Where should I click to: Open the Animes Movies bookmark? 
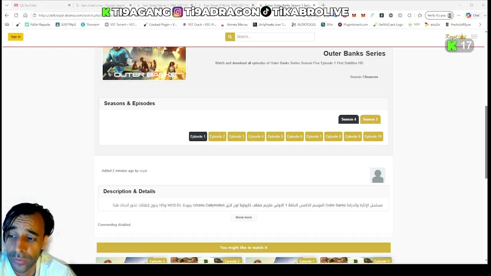(234, 25)
